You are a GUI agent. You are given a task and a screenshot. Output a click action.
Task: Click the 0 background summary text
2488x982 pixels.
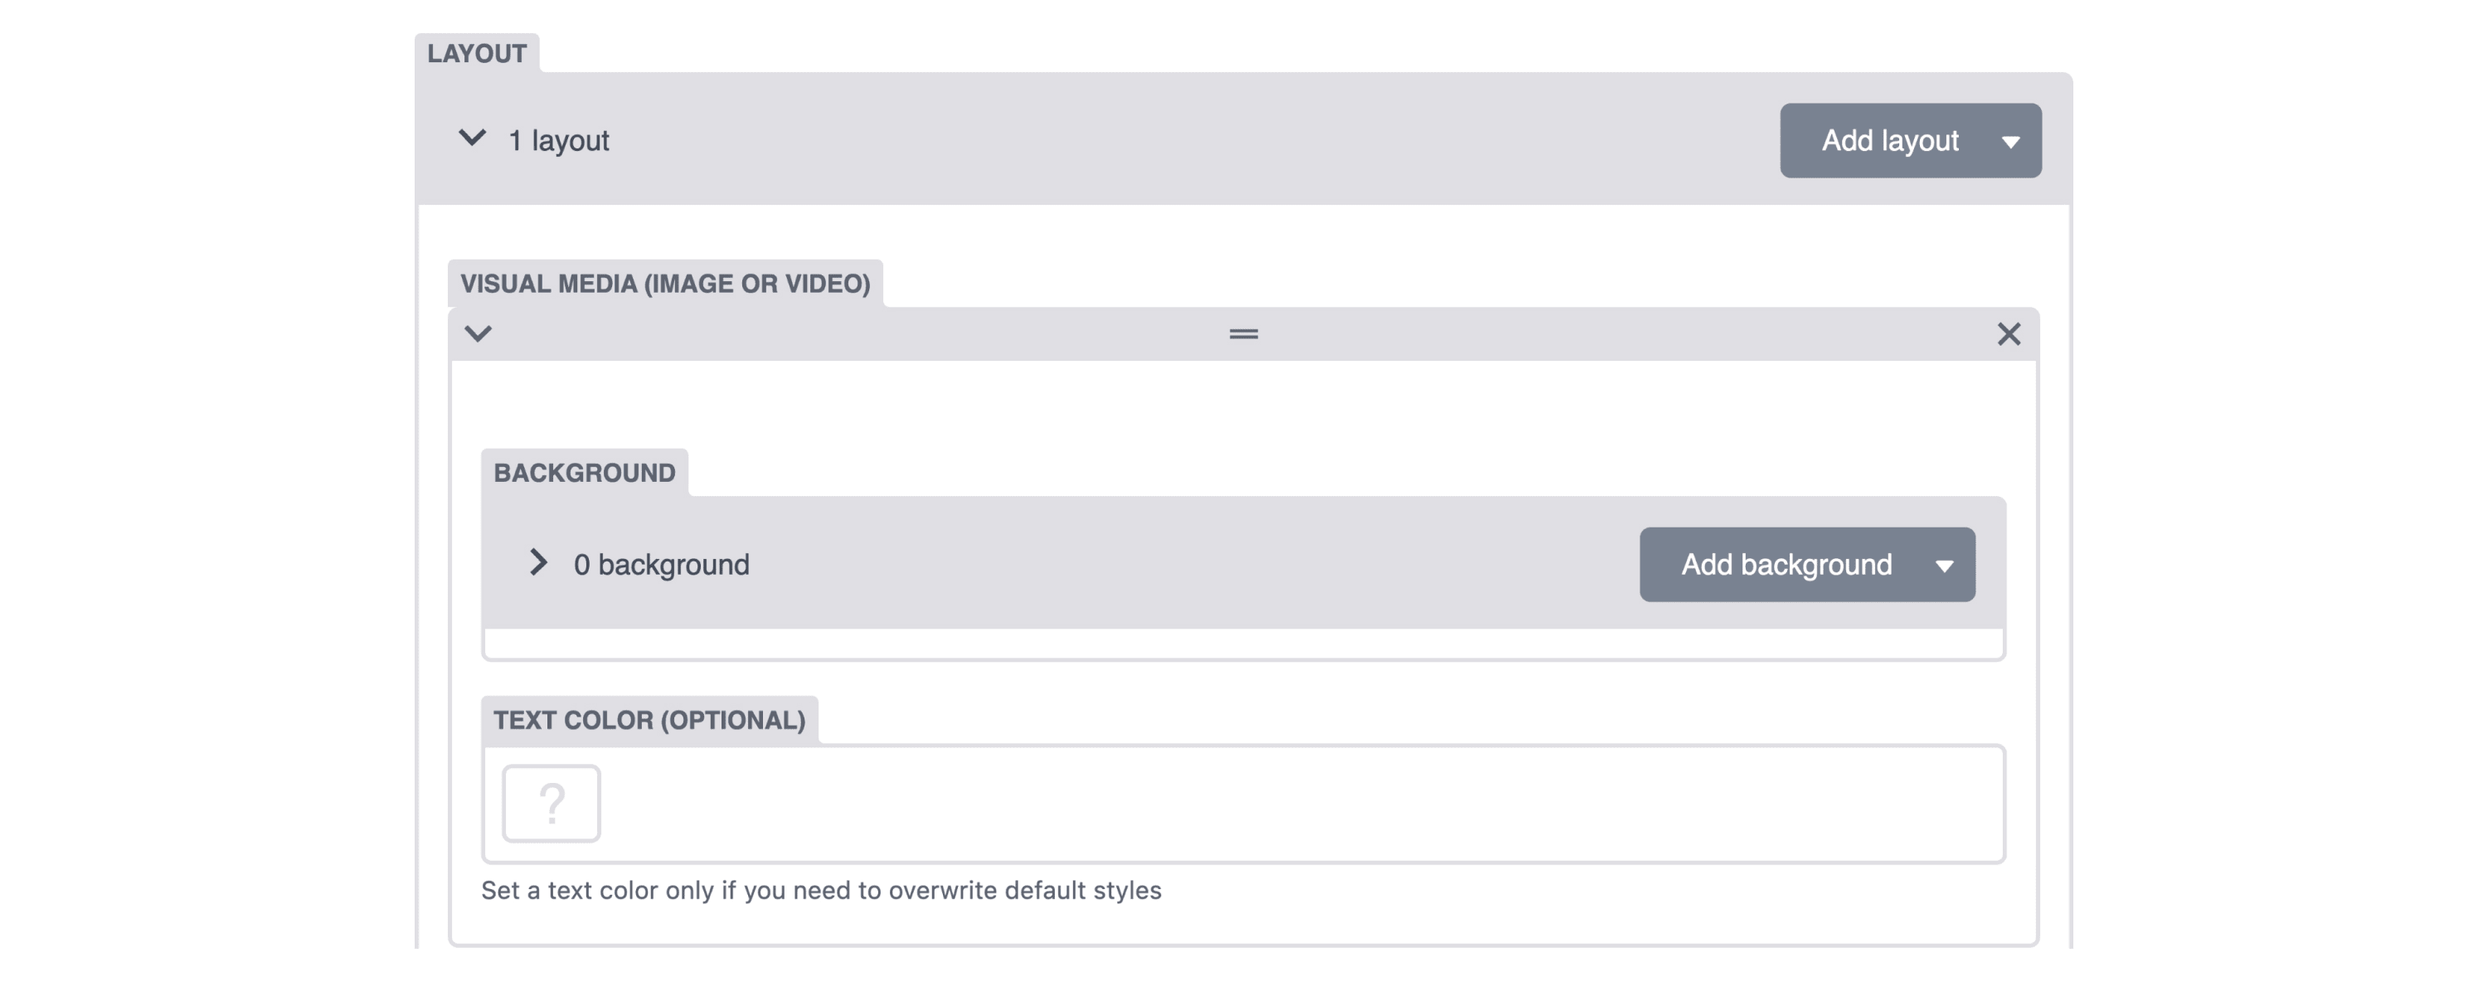[x=662, y=565]
